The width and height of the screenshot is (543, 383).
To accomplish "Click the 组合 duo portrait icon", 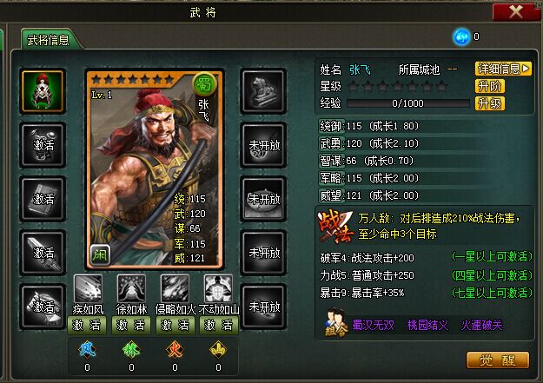I will point(335,323).
